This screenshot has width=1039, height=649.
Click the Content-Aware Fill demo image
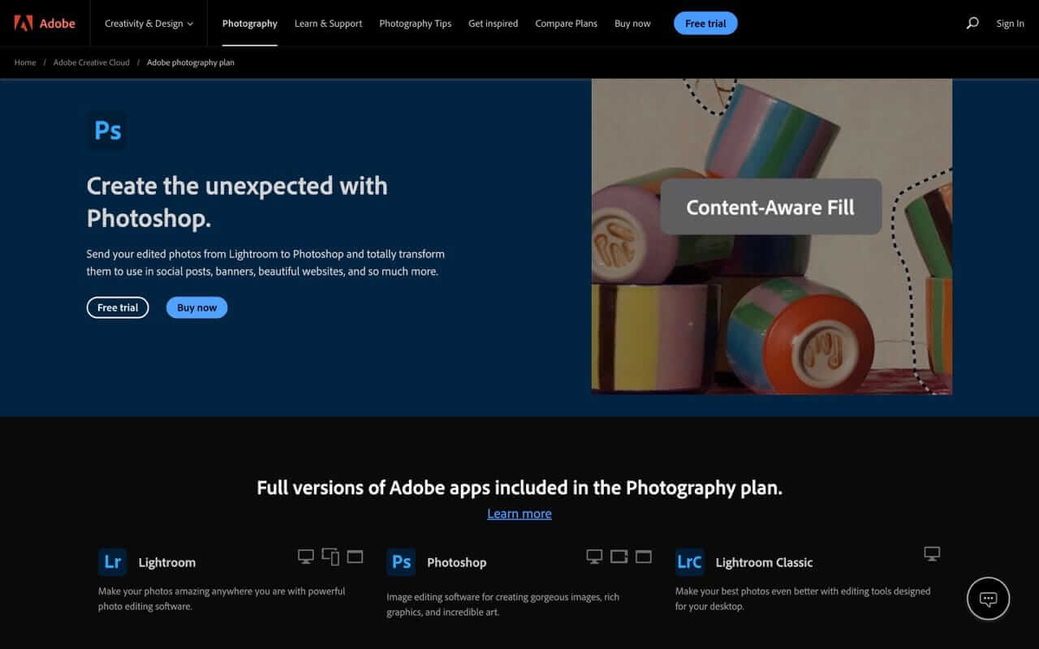(771, 236)
